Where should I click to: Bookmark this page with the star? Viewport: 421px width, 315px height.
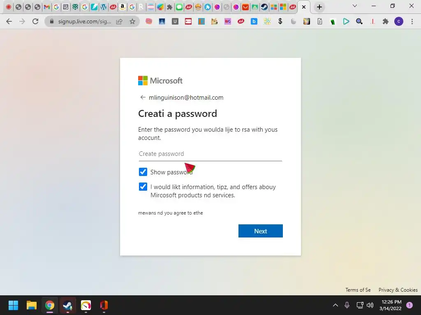[132, 21]
